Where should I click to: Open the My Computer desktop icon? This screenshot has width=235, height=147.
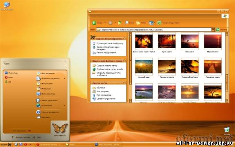[x=7, y=5]
